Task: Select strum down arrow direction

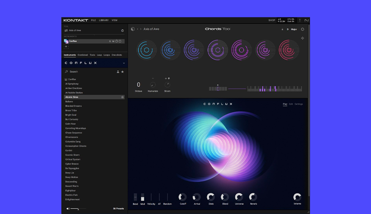Action: [x=166, y=78]
